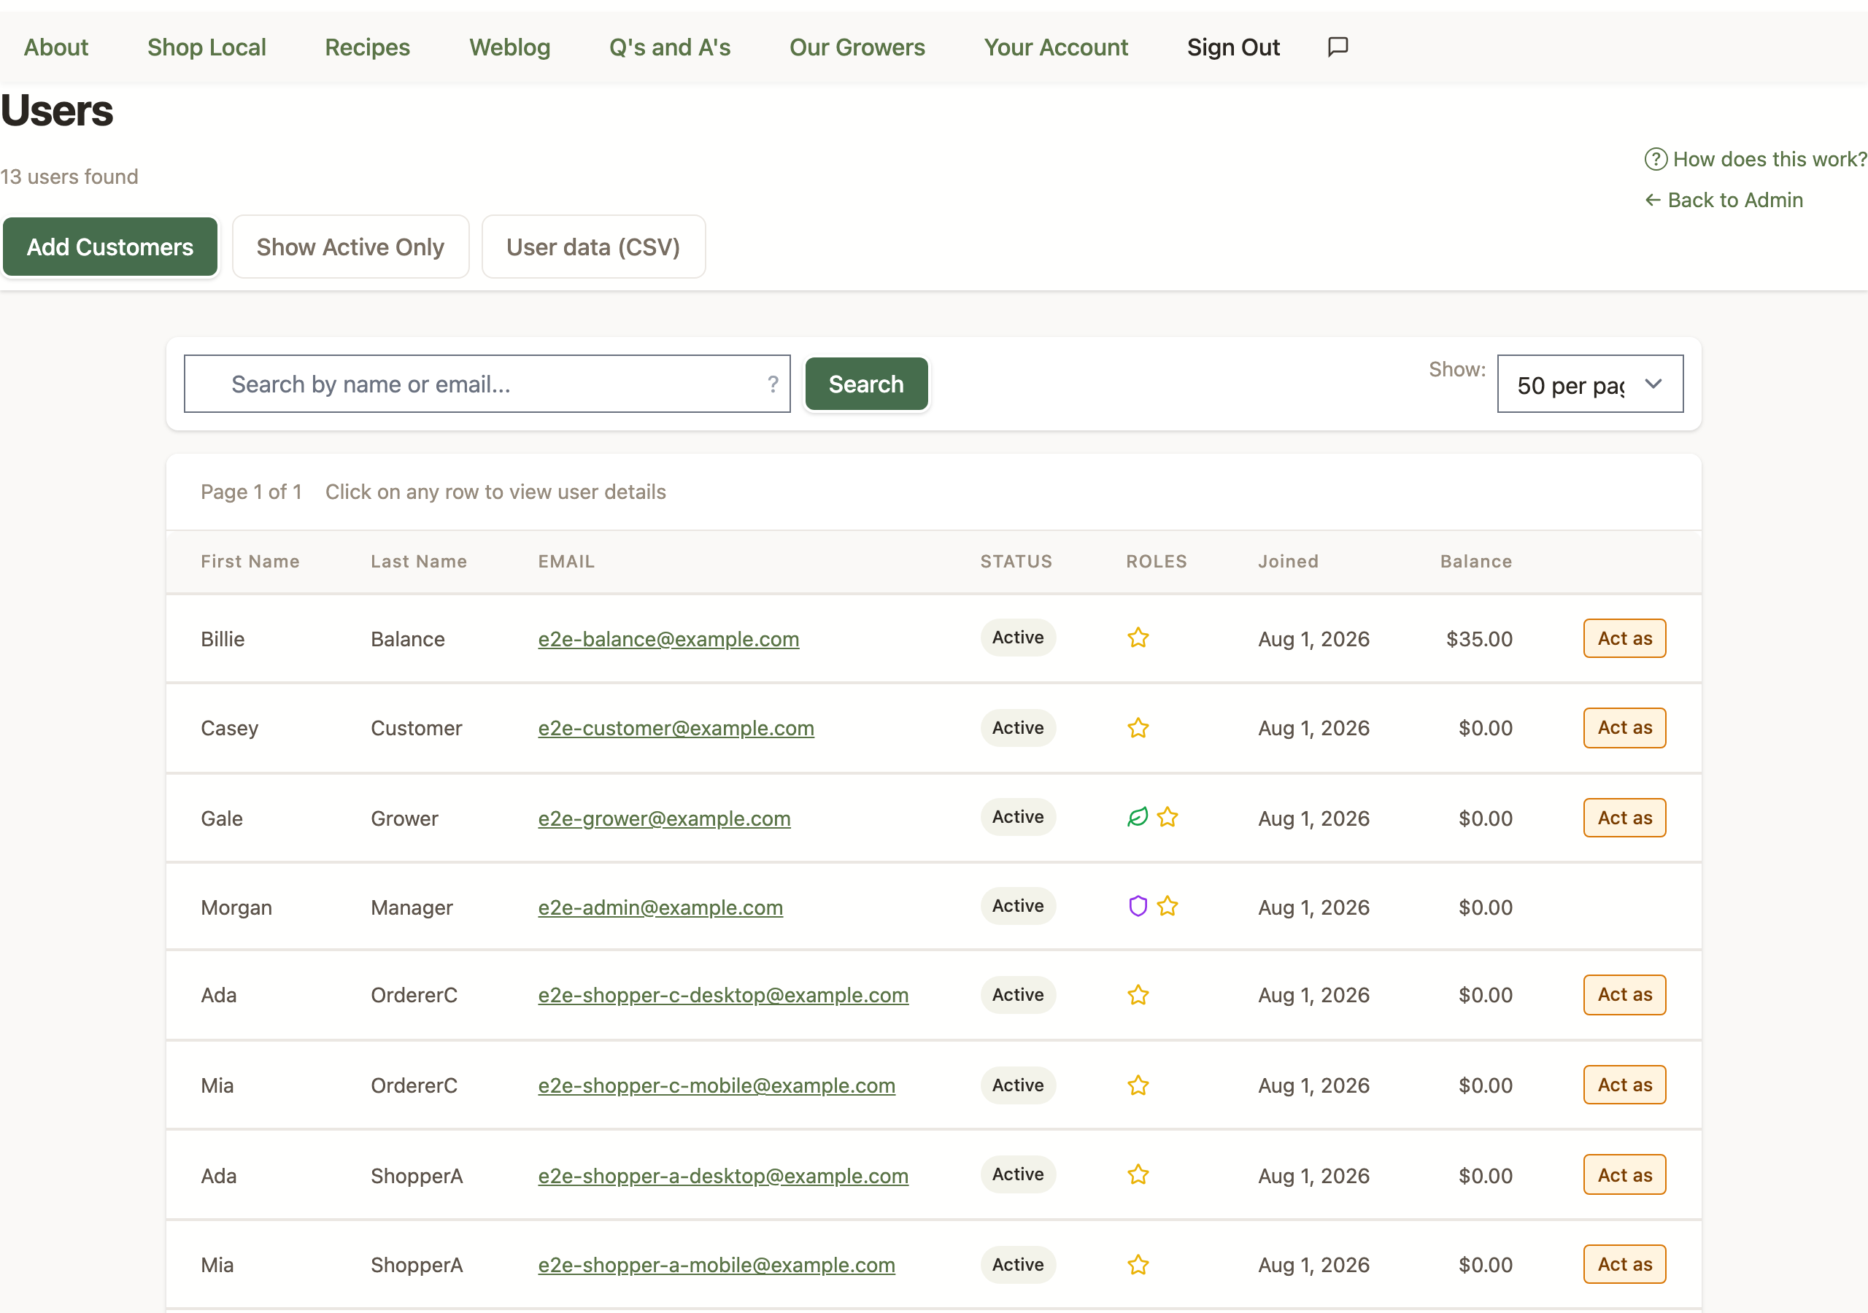Click the help circle icon beside 'How does this work?'
The height and width of the screenshot is (1313, 1868).
[x=1655, y=160]
